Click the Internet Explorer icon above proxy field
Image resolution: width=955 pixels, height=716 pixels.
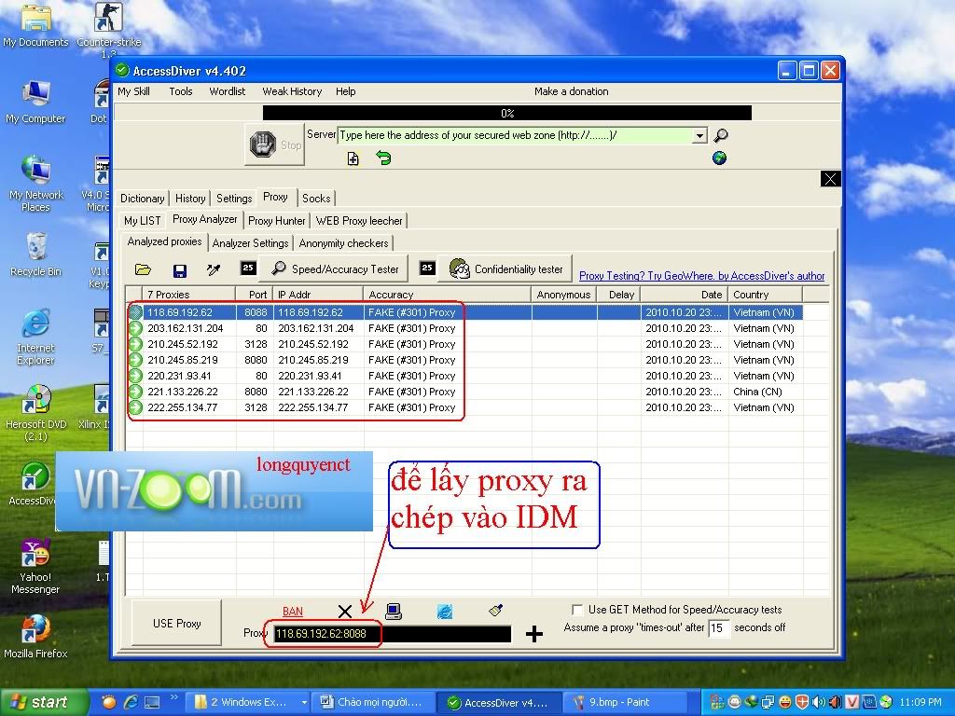click(445, 611)
